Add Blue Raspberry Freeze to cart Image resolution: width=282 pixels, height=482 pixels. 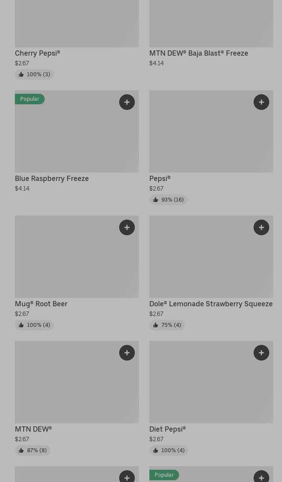(x=127, y=102)
